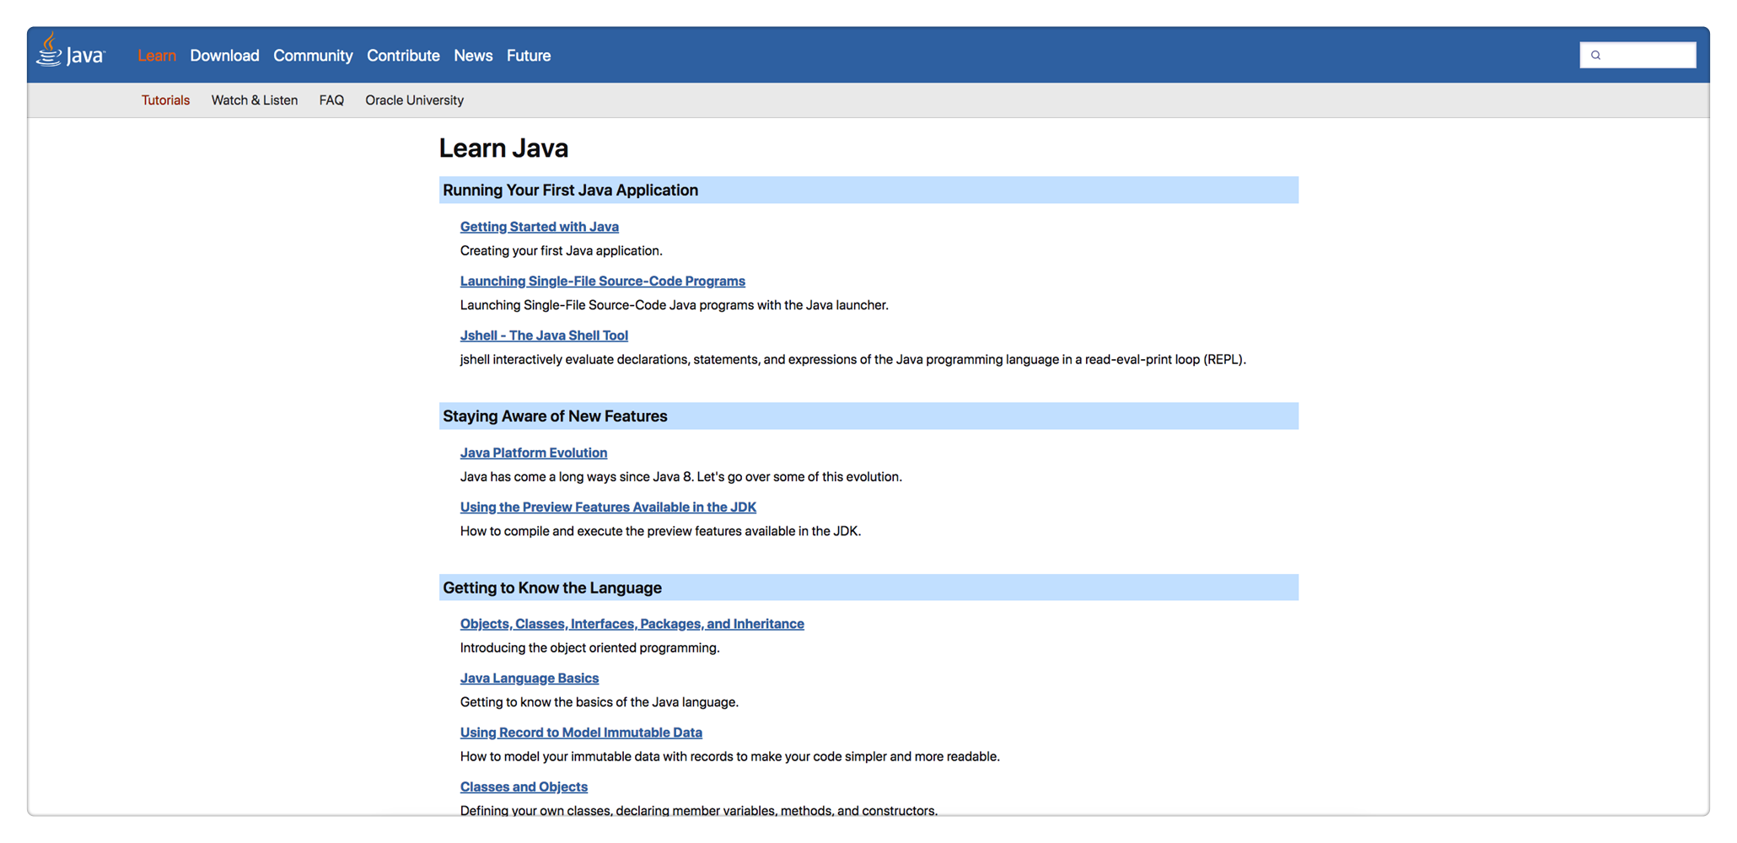Open Getting Started with Java tutorial
Viewport: 1737px width, 843px height.
click(x=540, y=227)
